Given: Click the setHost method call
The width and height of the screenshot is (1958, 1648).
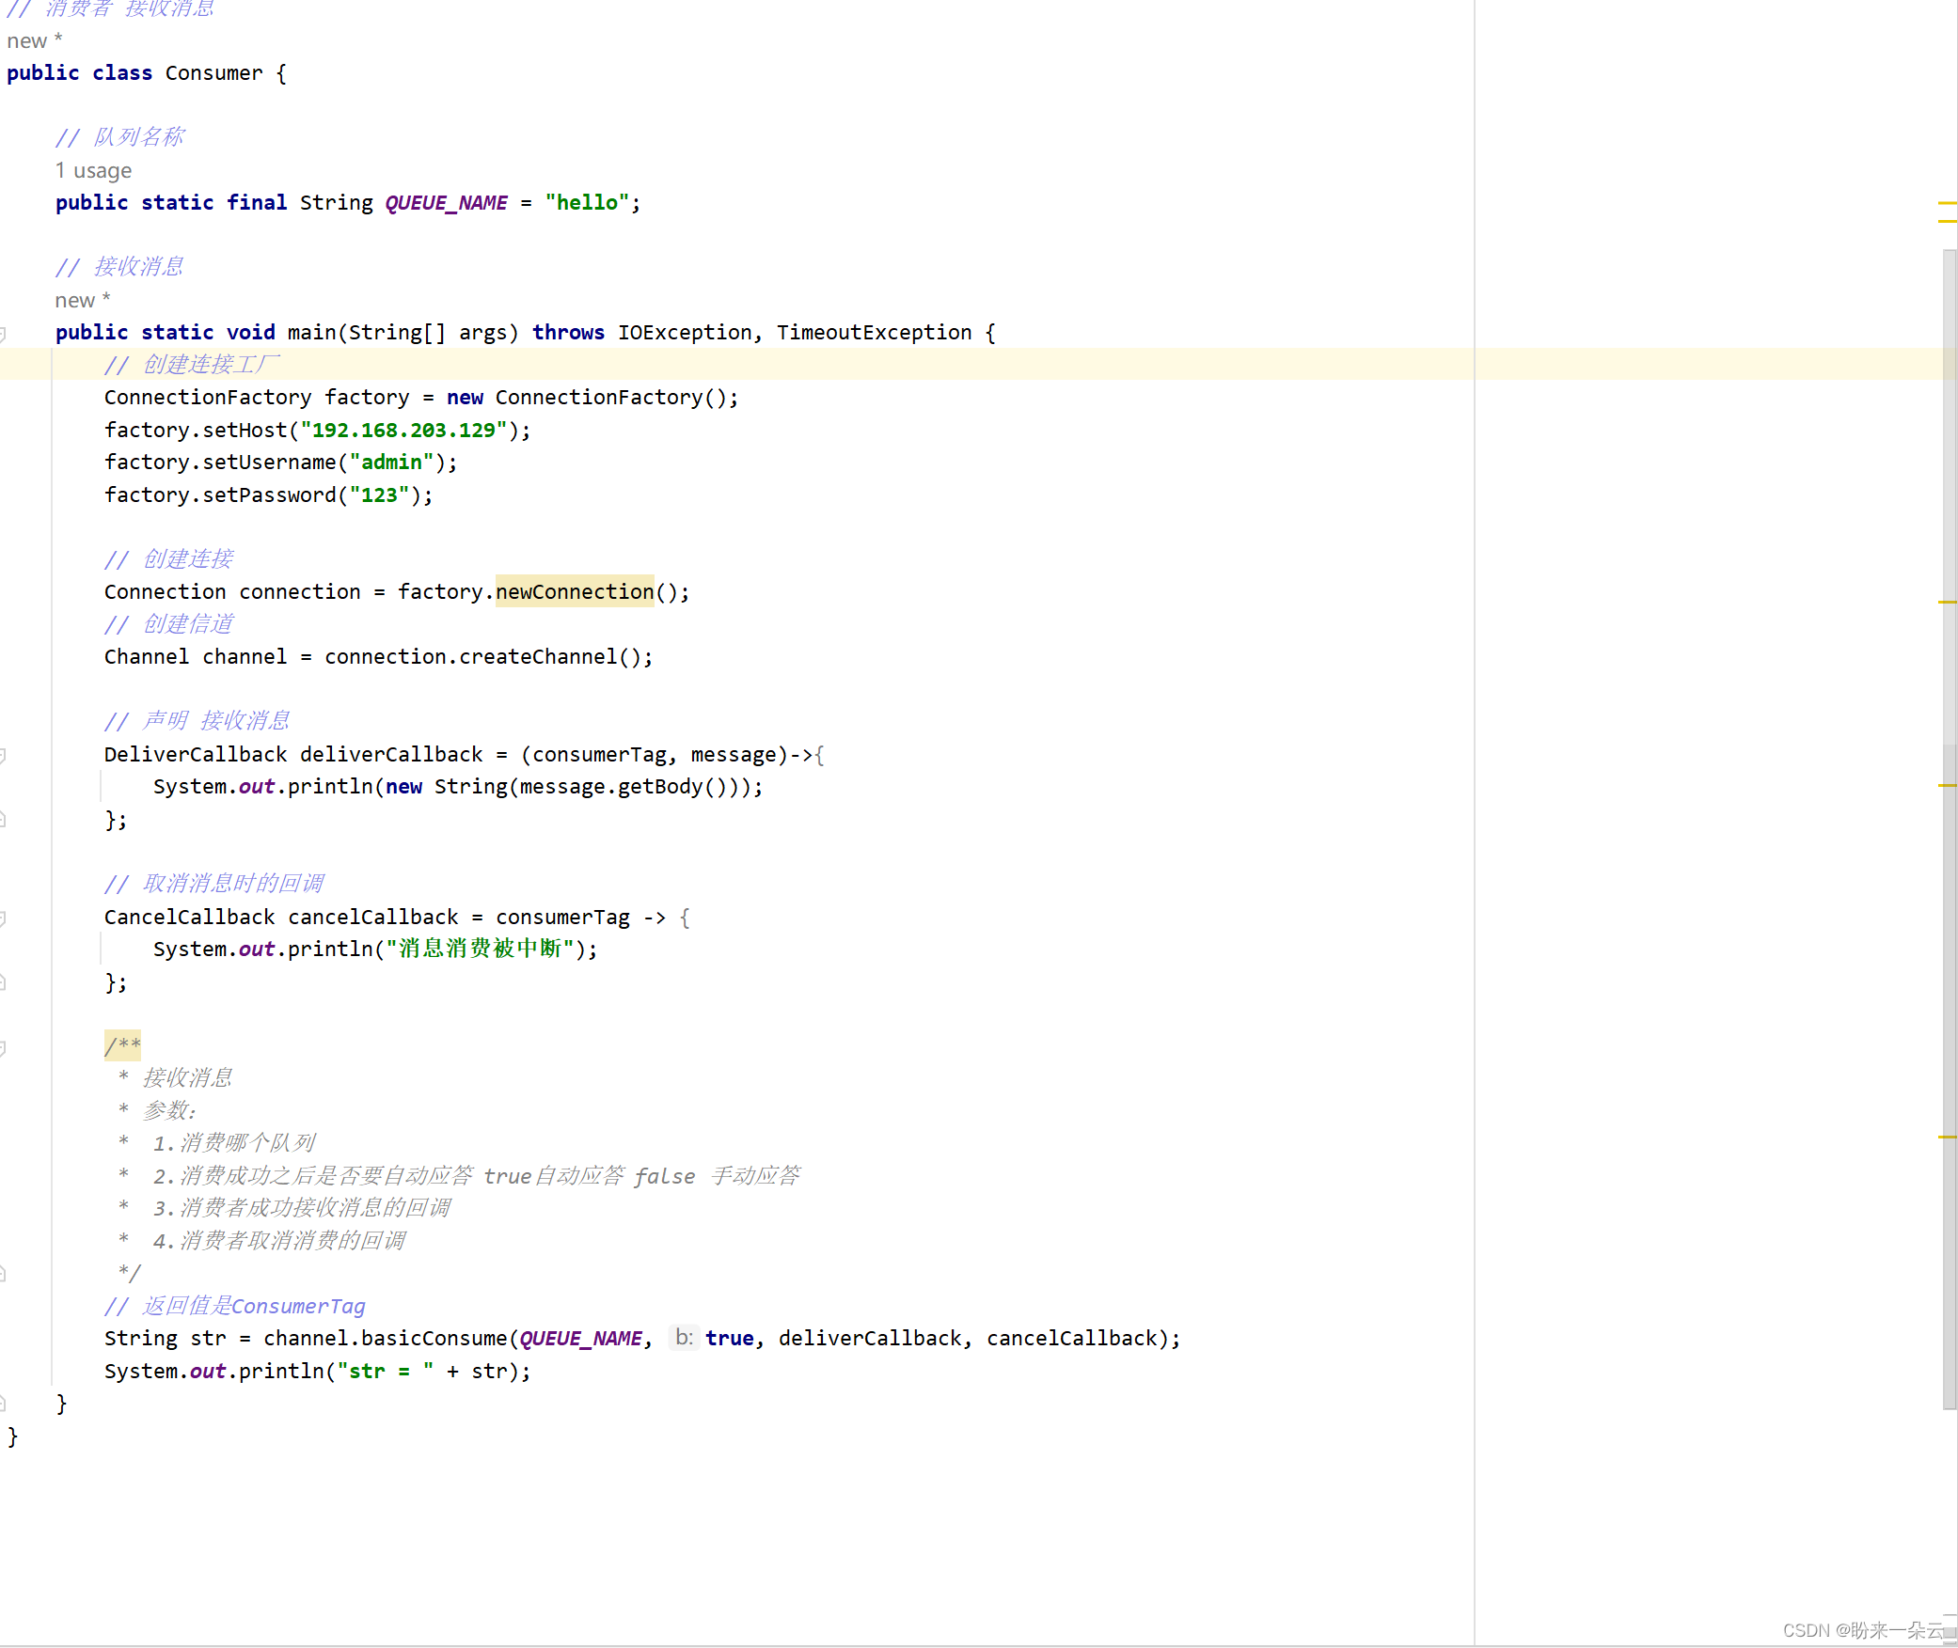Looking at the screenshot, I should (245, 431).
